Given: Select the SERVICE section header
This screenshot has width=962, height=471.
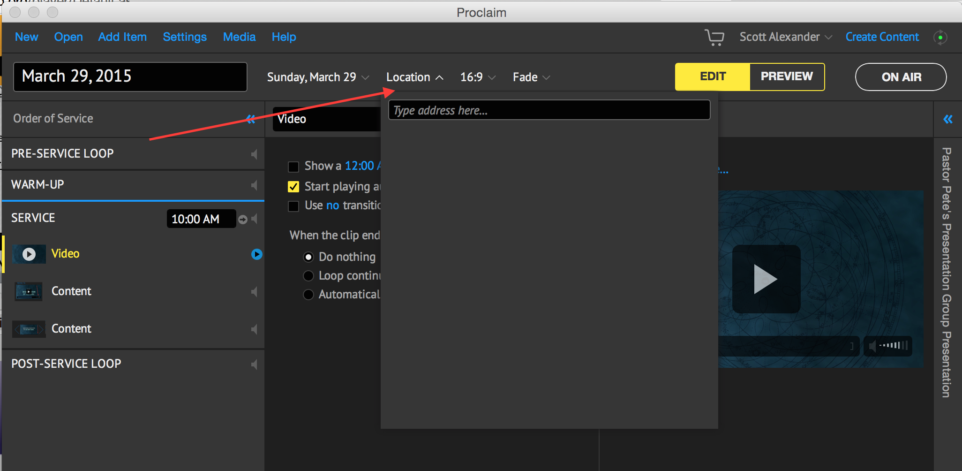Looking at the screenshot, I should (33, 218).
